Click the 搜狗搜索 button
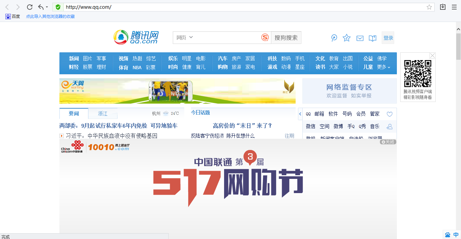The height and width of the screenshot is (239, 461). [x=286, y=37]
